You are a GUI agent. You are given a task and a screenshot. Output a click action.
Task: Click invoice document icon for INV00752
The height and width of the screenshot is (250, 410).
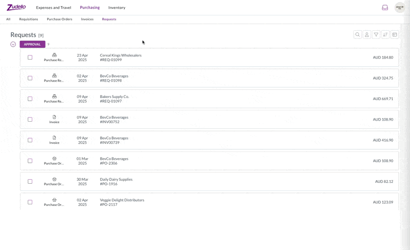pyautogui.click(x=54, y=117)
